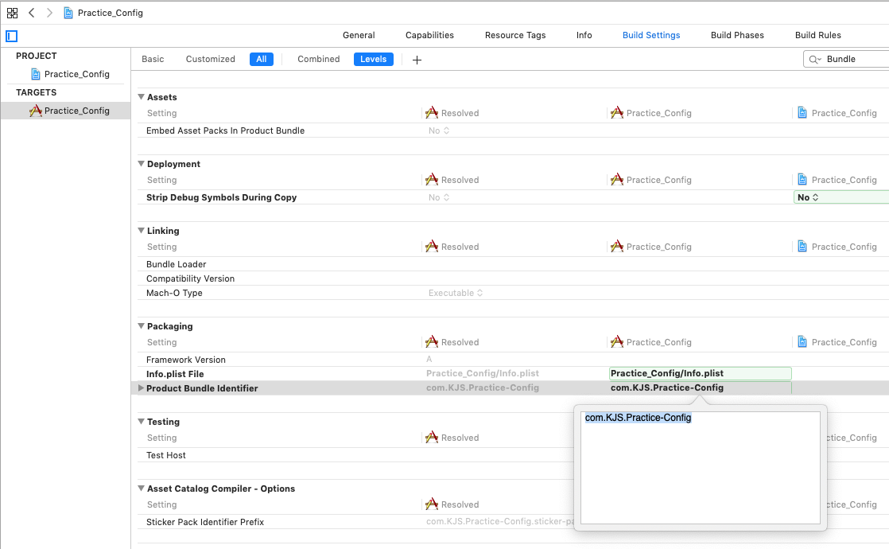Click Testing Resolved column icon

click(432, 437)
